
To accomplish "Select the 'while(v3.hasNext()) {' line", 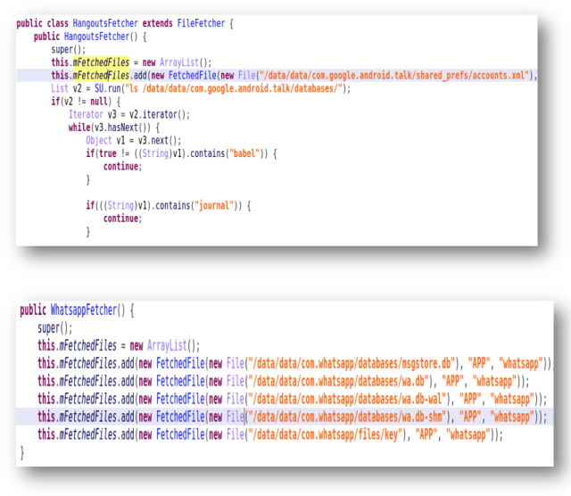I will click(x=114, y=128).
